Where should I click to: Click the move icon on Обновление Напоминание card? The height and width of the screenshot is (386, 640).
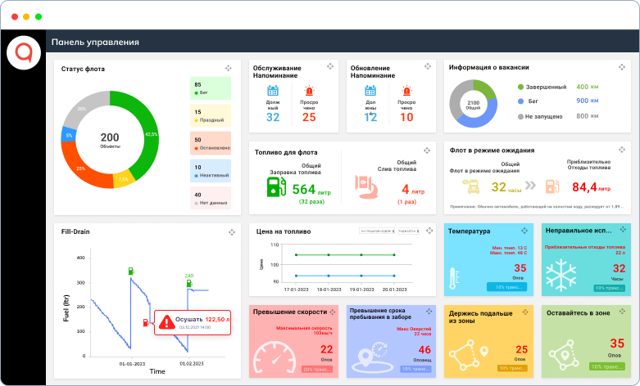[427, 66]
